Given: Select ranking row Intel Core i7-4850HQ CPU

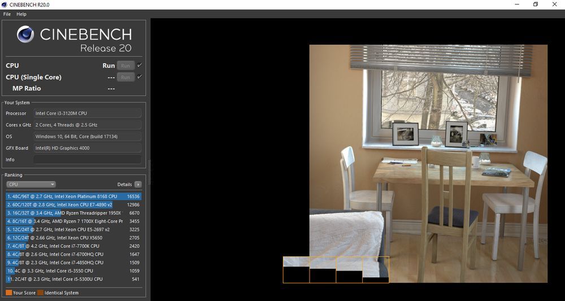Looking at the screenshot, I should pos(73,263).
